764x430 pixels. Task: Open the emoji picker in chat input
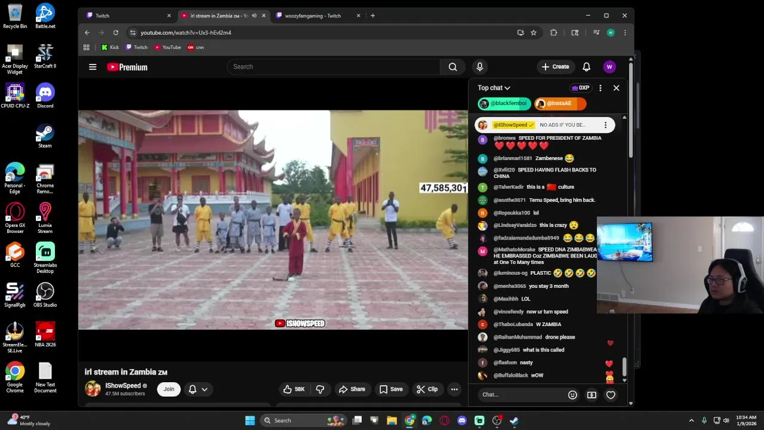[572, 395]
